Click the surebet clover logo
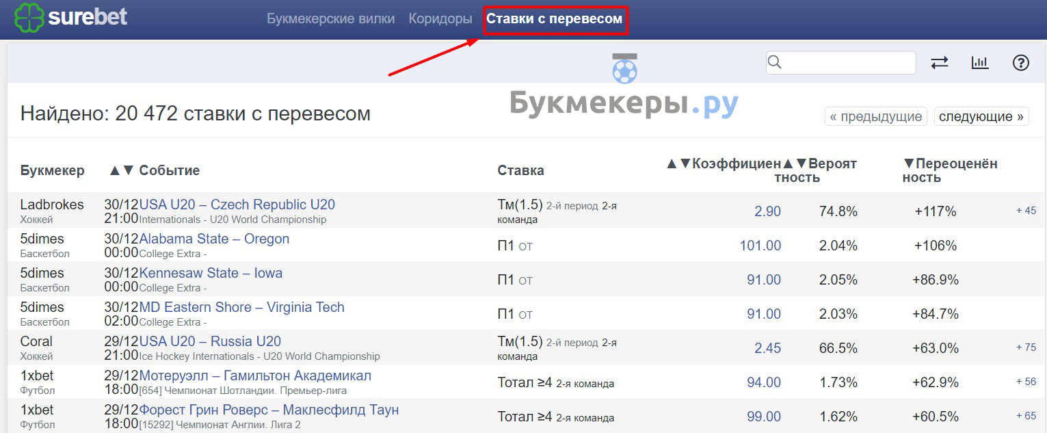Image resolution: width=1047 pixels, height=433 pixels. [x=29, y=18]
